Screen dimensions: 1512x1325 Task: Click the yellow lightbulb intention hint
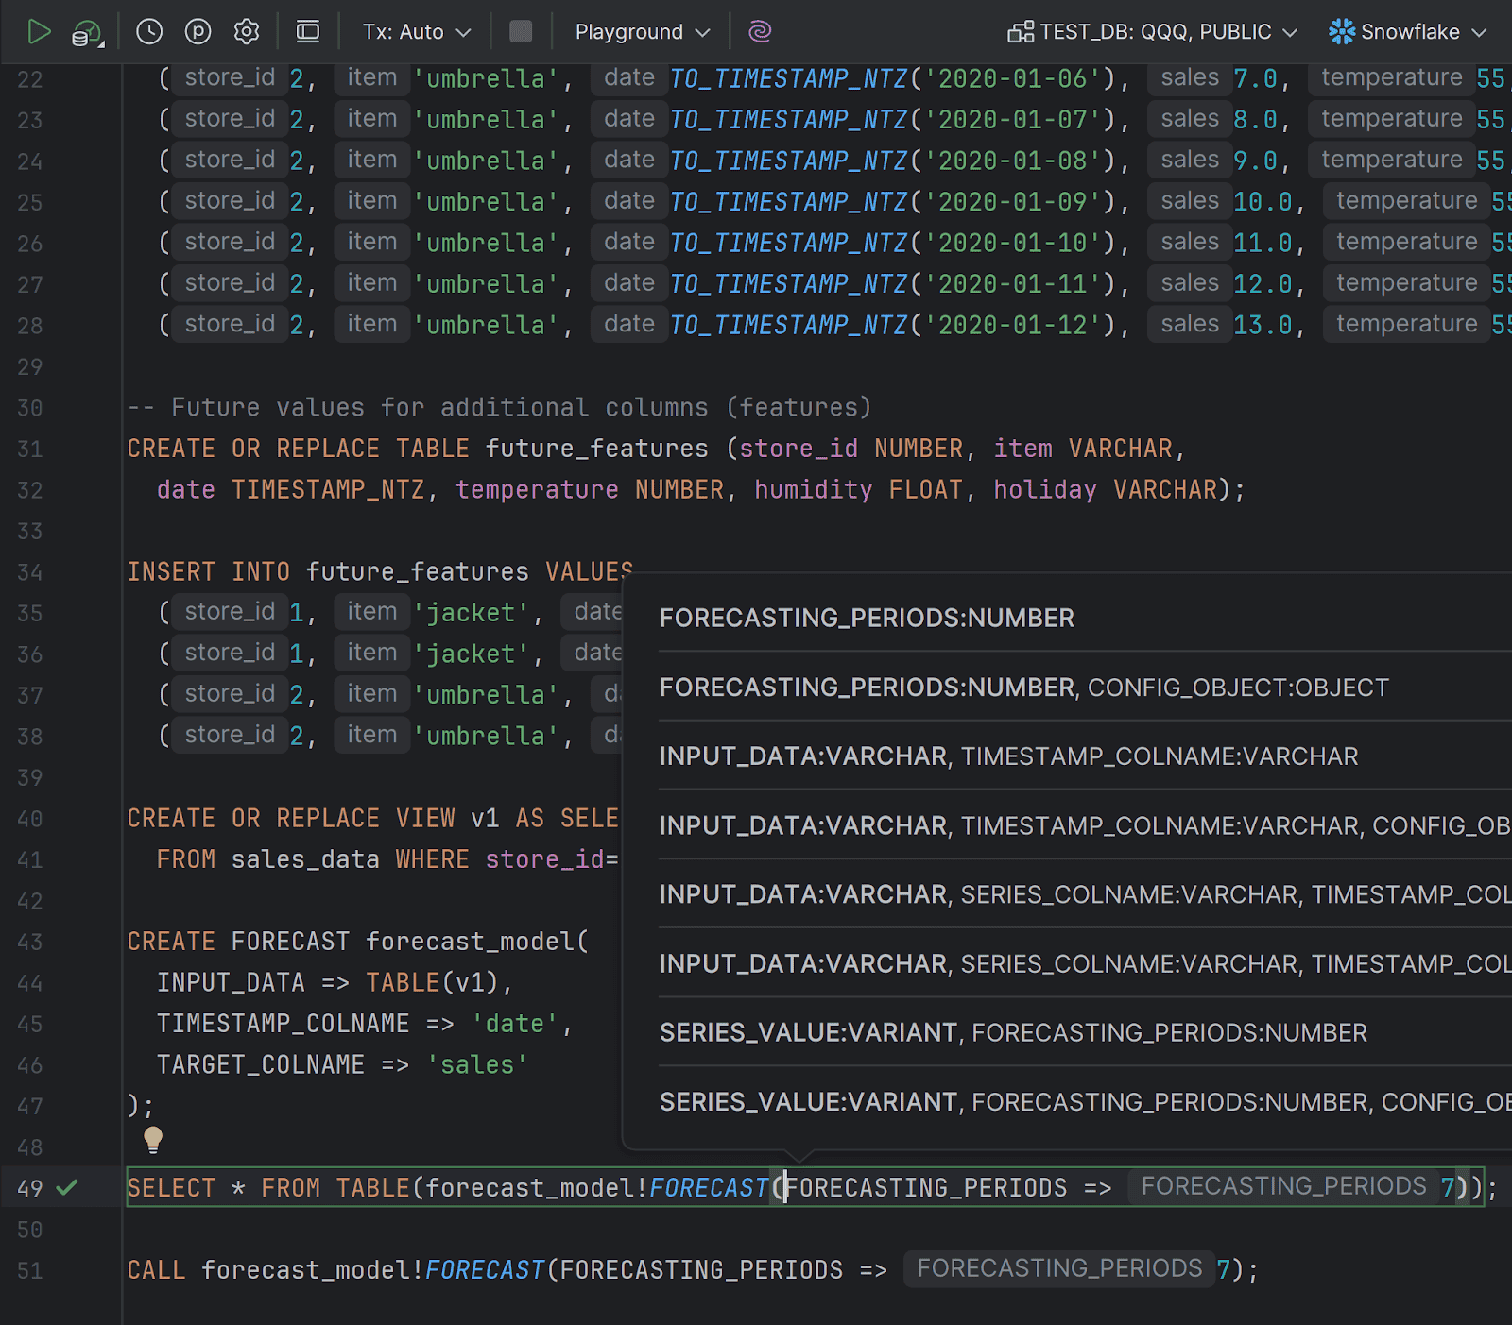(153, 1139)
